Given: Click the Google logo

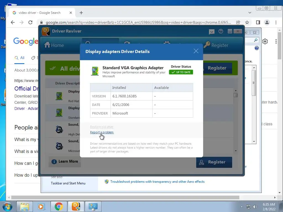Looking at the screenshot, I should point(26,41).
